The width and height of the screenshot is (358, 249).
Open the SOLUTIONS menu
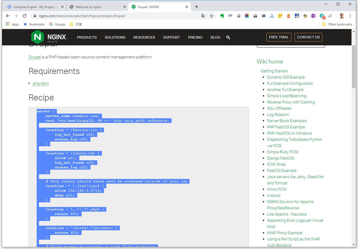pos(115,37)
